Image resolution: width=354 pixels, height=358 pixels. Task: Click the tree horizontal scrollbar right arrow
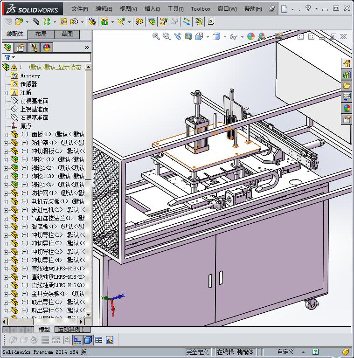click(81, 322)
